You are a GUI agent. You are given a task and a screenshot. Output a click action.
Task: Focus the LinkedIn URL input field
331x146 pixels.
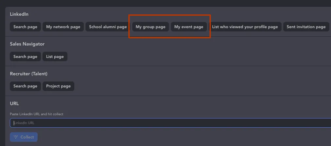pyautogui.click(x=170, y=123)
